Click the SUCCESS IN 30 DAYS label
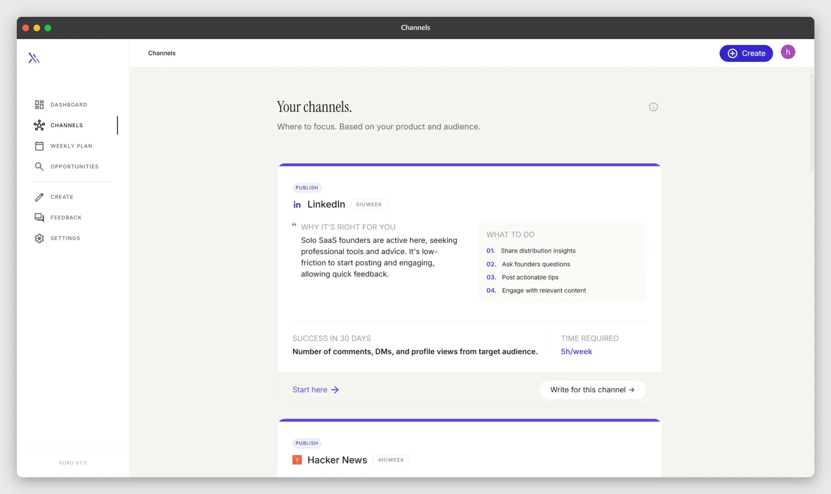831x494 pixels. tap(332, 338)
